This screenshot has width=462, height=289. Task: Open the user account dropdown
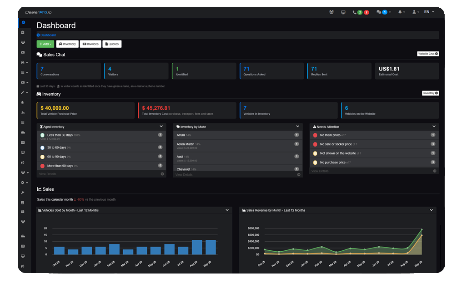pyautogui.click(x=416, y=12)
